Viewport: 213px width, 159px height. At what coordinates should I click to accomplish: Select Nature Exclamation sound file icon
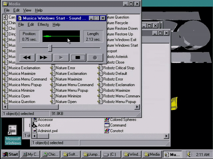53,74
